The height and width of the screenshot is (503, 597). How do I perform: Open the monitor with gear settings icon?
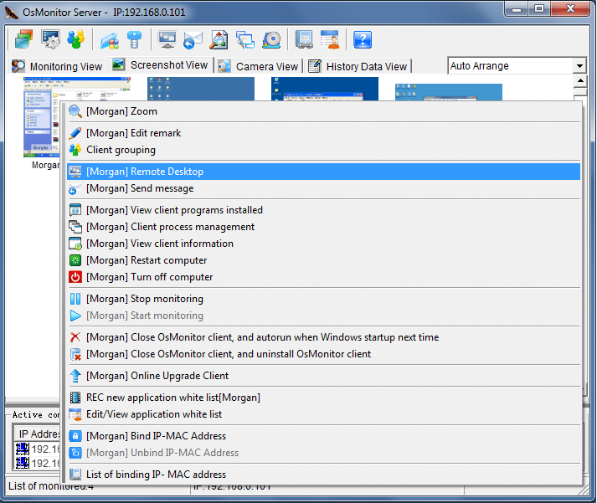point(50,39)
